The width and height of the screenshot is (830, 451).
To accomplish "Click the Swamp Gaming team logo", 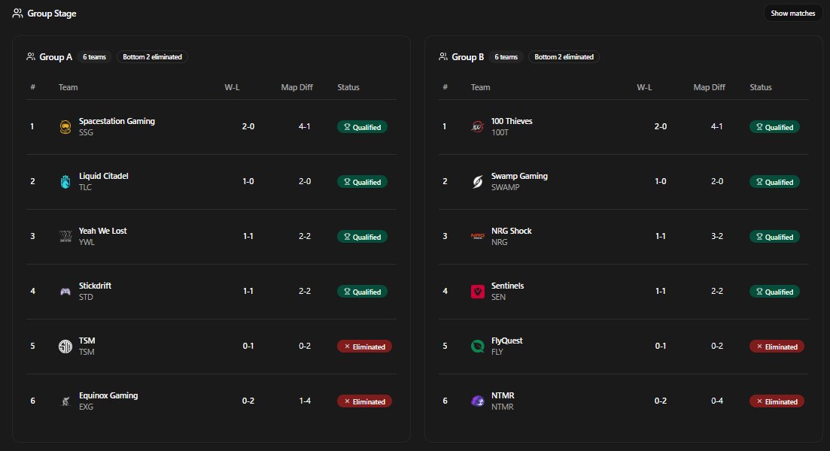I will tap(478, 182).
